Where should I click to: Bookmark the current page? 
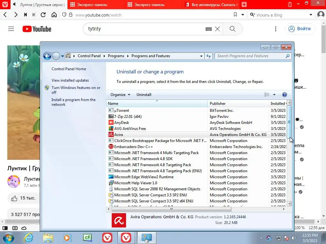(x=235, y=15)
